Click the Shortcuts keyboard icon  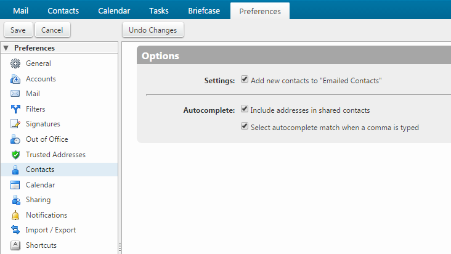tap(15, 245)
